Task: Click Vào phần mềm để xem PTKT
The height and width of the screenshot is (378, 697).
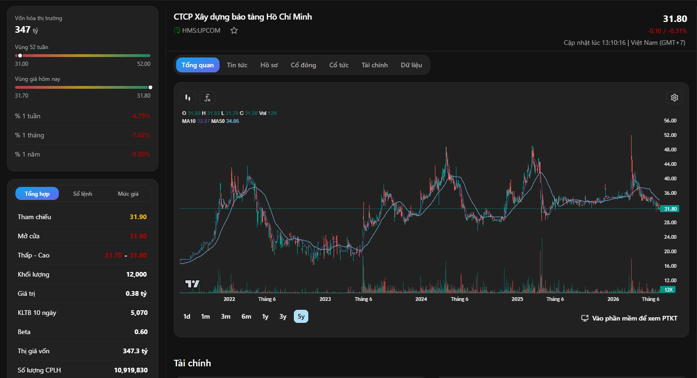Action: 634,318
